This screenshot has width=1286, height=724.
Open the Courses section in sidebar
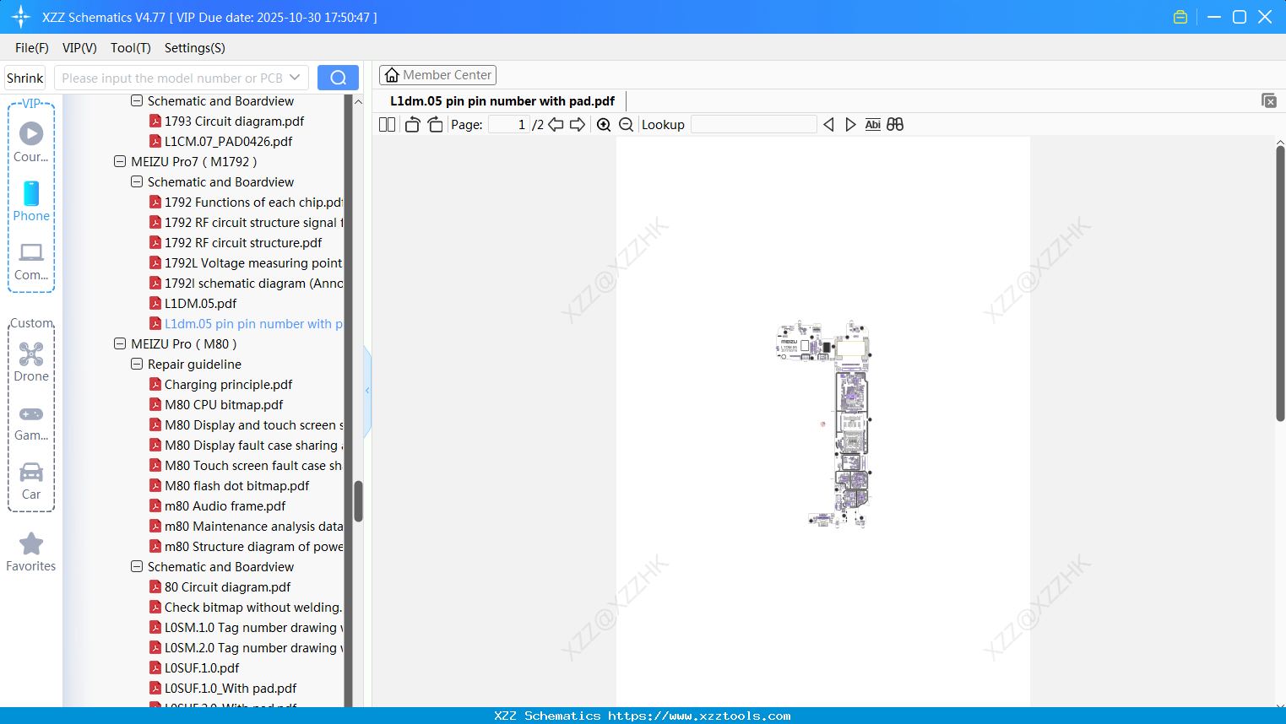coord(31,142)
